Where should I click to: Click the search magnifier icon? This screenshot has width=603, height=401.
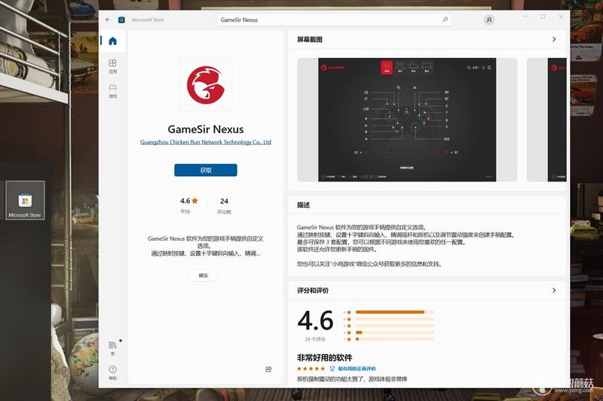445,20
